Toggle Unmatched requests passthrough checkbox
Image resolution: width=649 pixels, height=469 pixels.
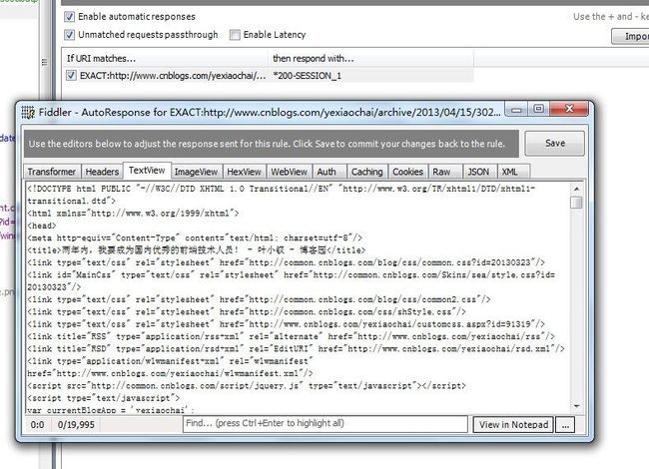click(x=70, y=35)
